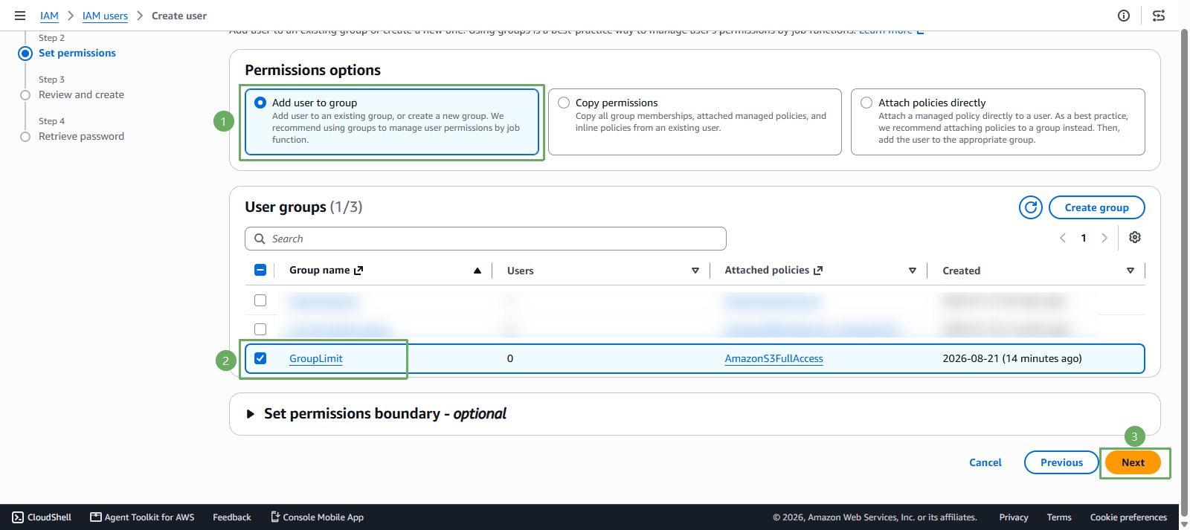
Task: Jump to Review and create step
Action: point(81,94)
